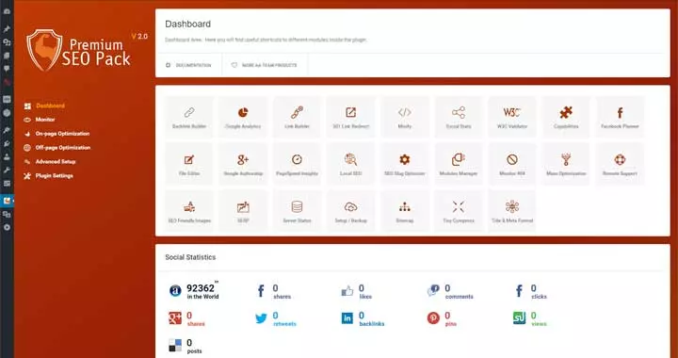Click the Facebook comments bubble icon
678x358 pixels.
click(x=433, y=290)
